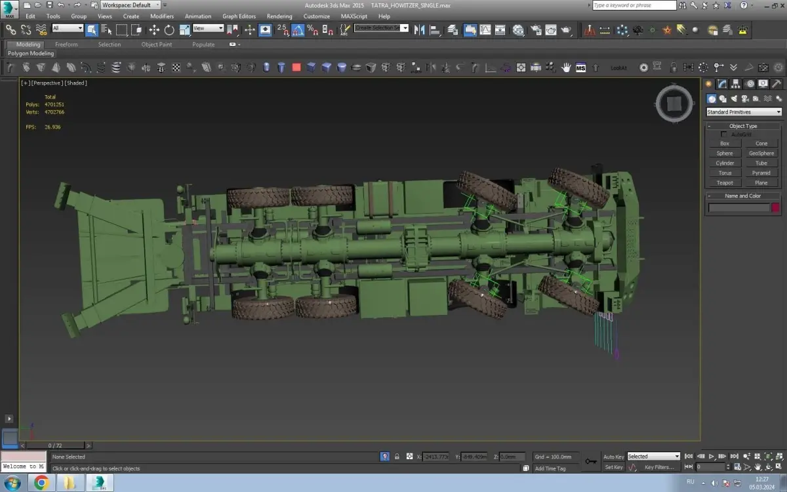Click the red box icon in lower toolbar

click(296, 68)
